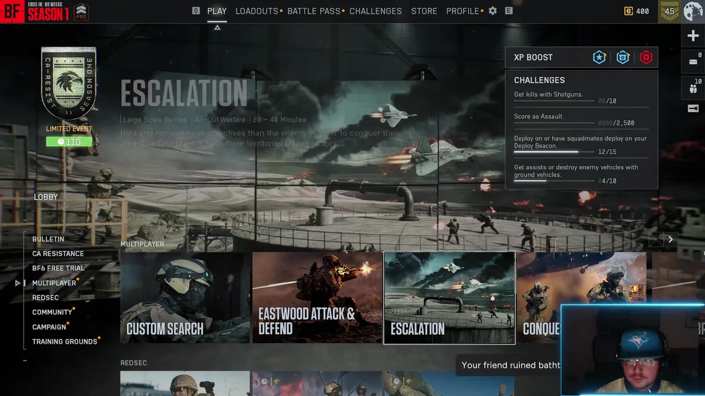
Task: Open first REDSEC mode thumbnail with soldier
Action: click(185, 383)
